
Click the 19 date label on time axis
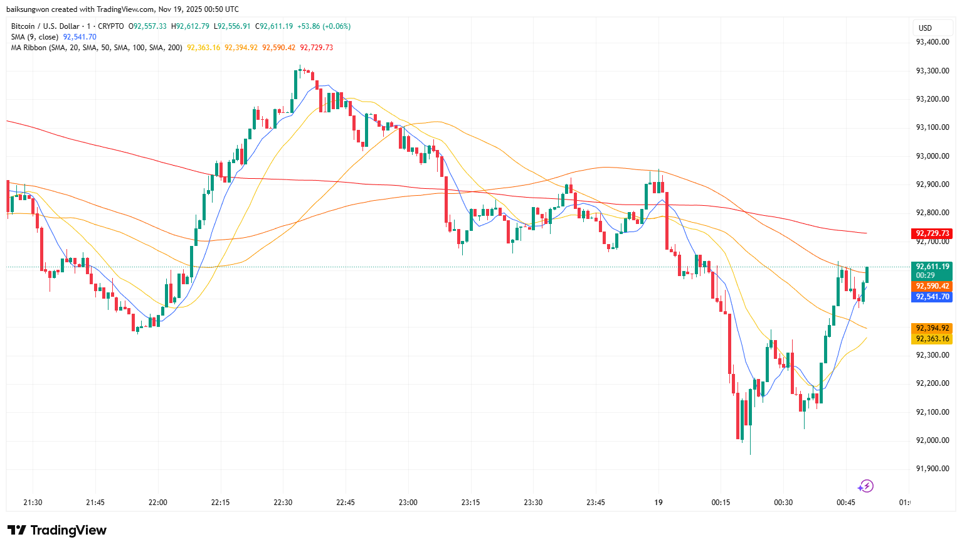[658, 503]
